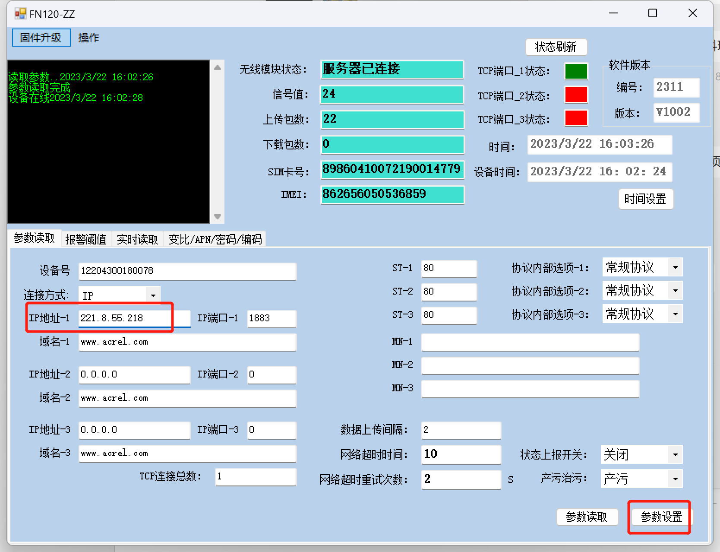Click the red TCP端口_3 status indicator
The image size is (720, 552).
(576, 118)
